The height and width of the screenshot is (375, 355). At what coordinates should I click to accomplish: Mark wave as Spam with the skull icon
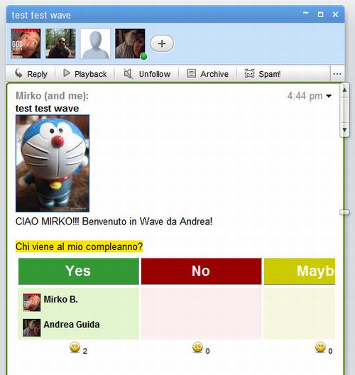(249, 73)
